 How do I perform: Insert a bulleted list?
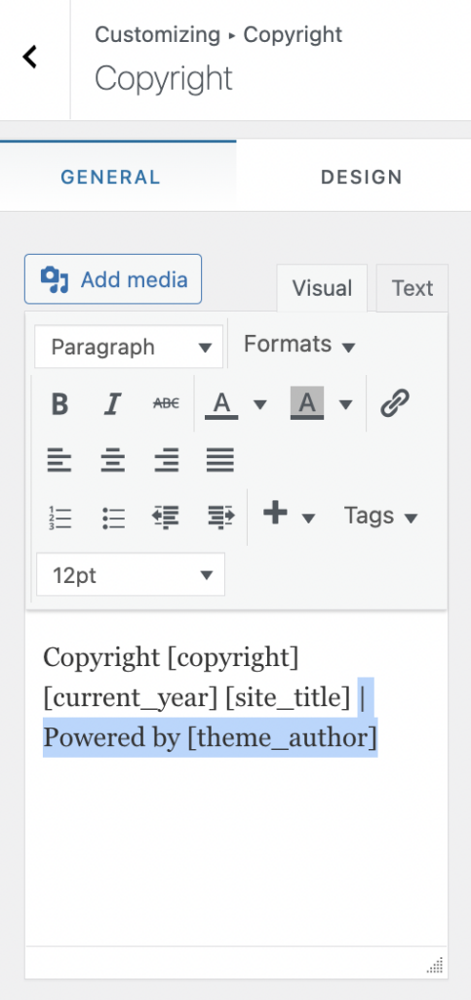pos(113,518)
